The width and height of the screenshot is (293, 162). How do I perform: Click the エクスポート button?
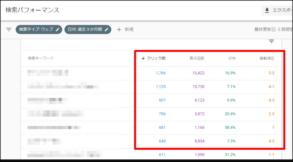(x=277, y=10)
